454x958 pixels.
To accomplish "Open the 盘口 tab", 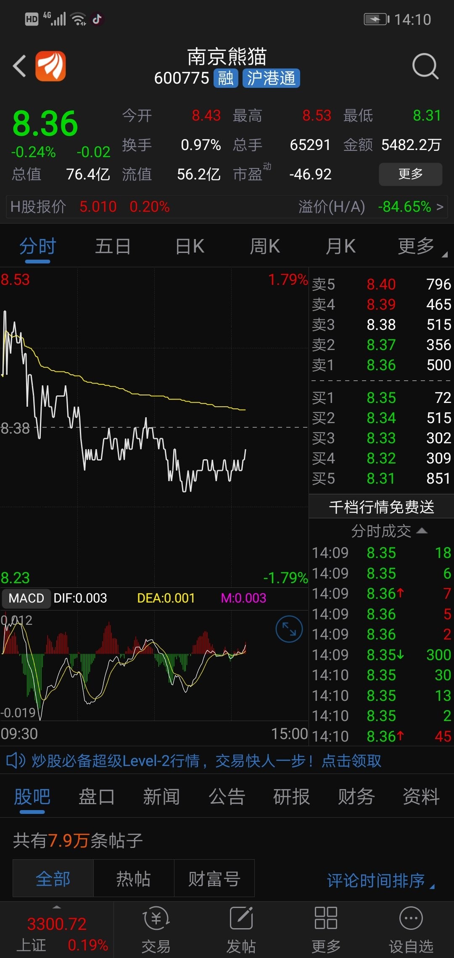I will click(97, 797).
